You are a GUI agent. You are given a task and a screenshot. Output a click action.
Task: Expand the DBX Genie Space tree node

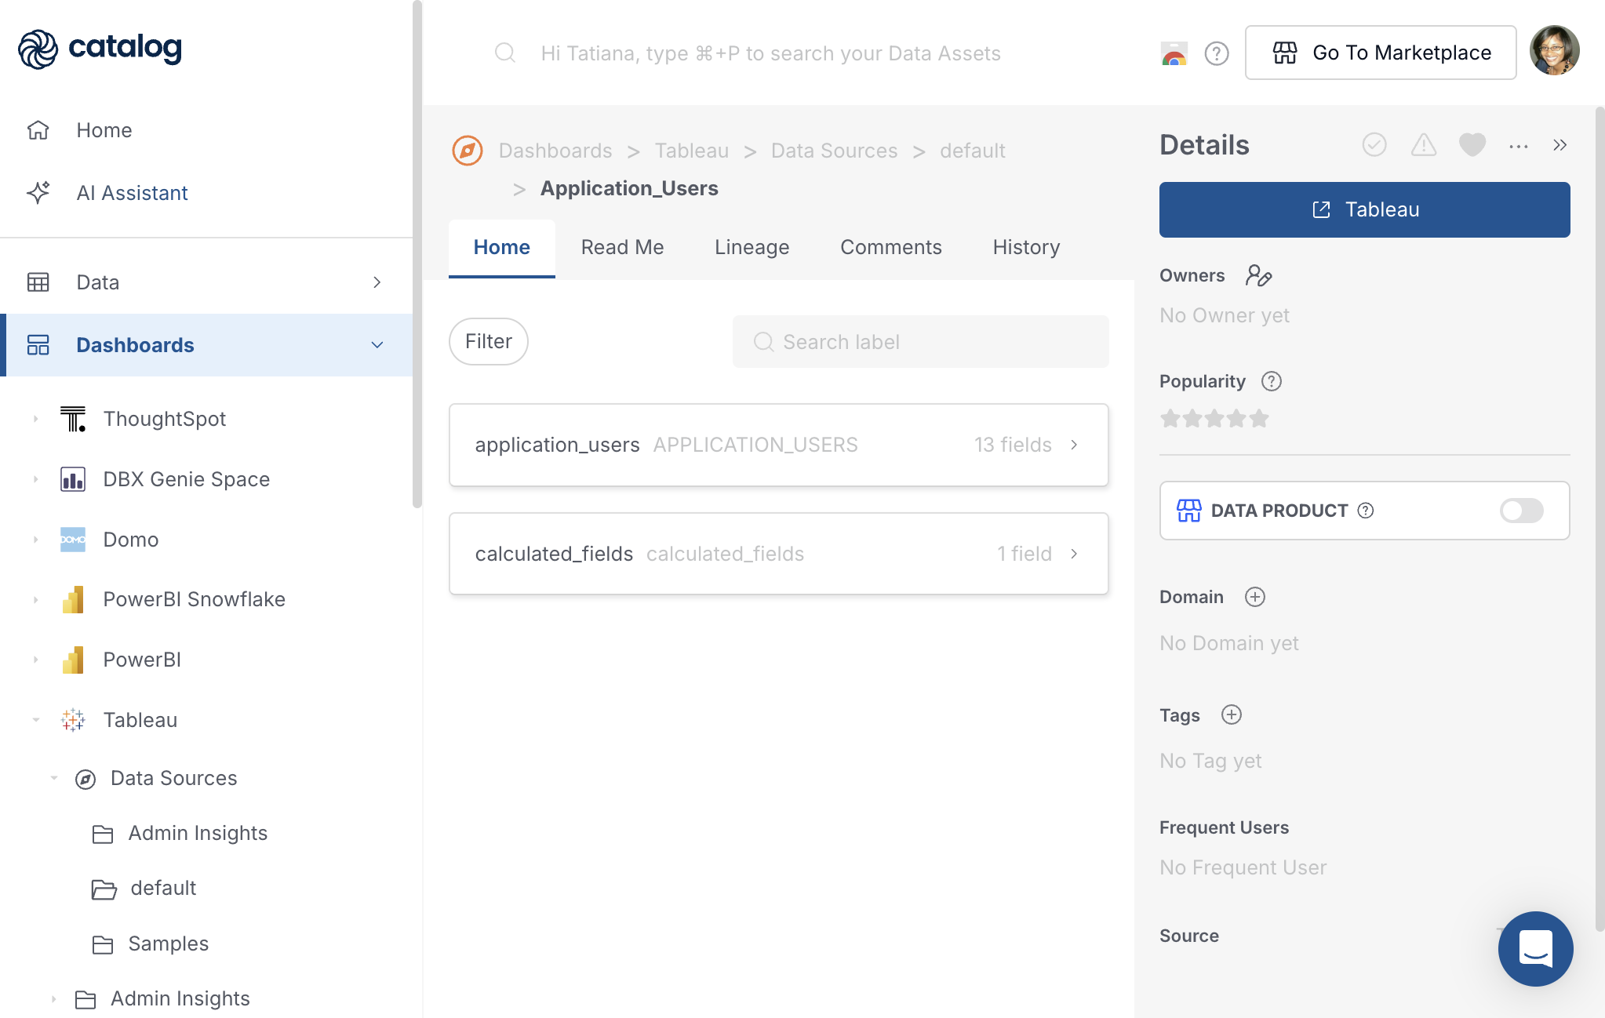pyautogui.click(x=35, y=479)
